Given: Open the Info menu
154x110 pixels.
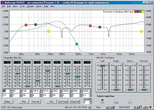Looking at the screenshot, I should click(x=52, y=6).
